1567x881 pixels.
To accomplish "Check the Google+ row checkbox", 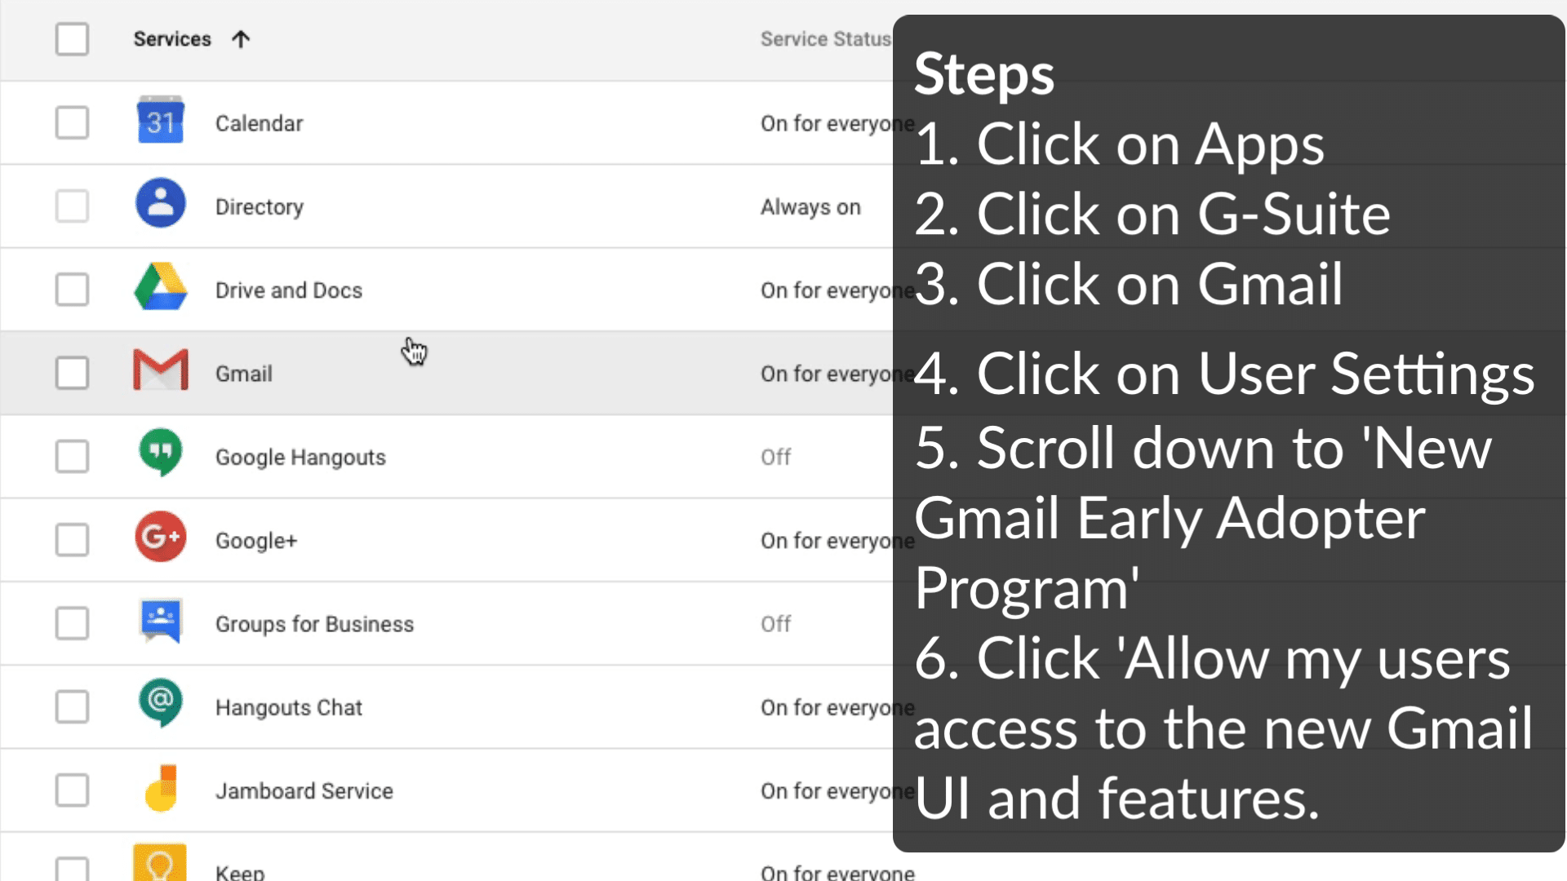I will pos(73,539).
